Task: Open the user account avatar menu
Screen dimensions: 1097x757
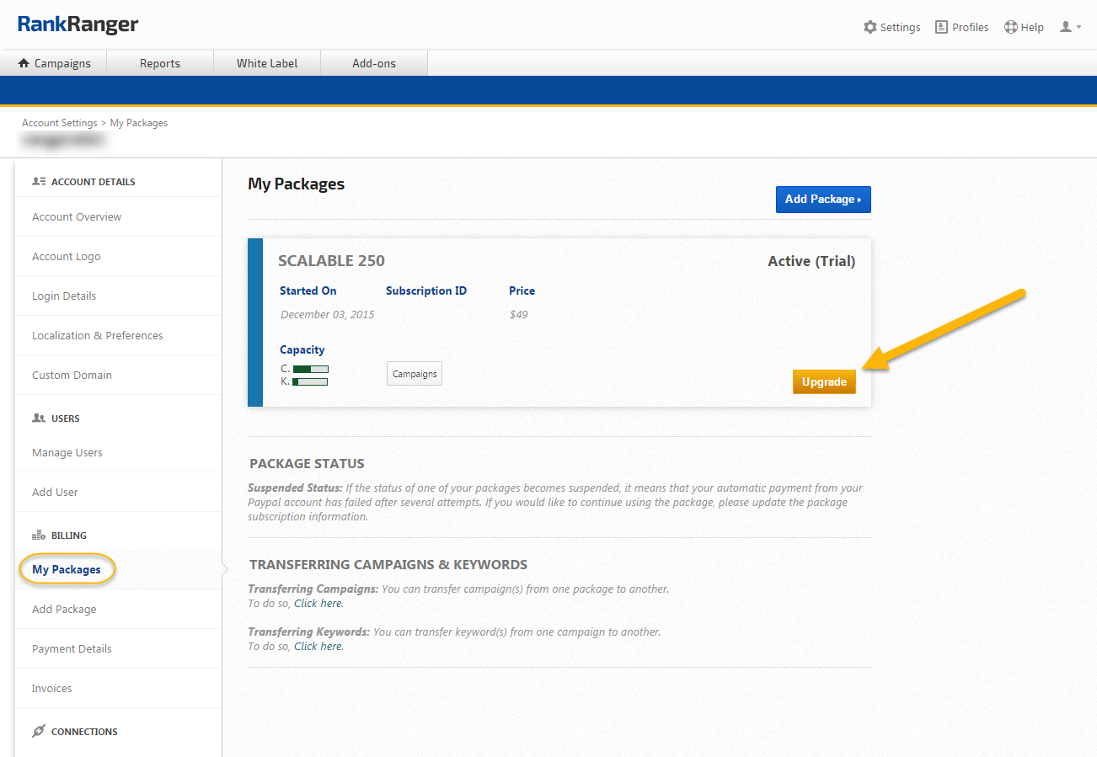Action: point(1069,27)
